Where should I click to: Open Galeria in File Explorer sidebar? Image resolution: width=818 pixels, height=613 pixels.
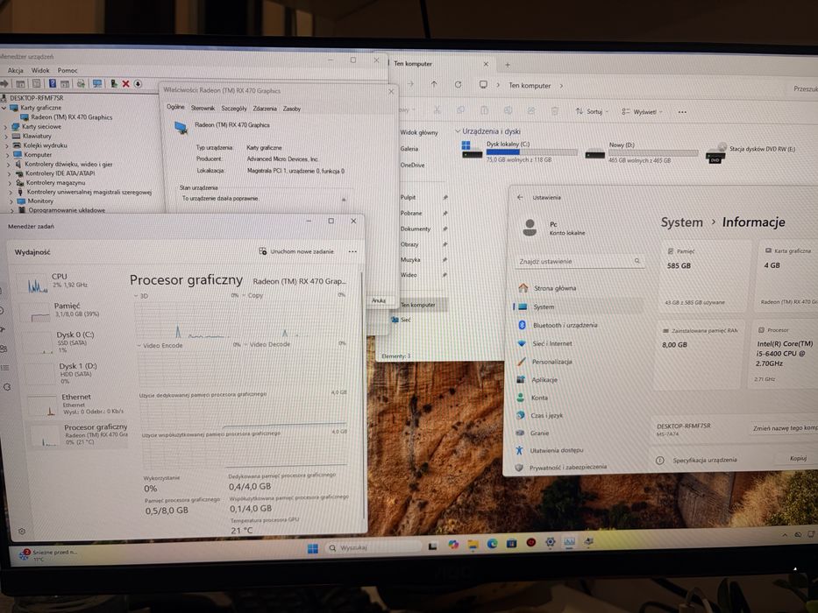(x=409, y=149)
